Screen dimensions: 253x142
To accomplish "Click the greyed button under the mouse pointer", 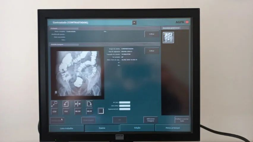I will tap(57, 120).
